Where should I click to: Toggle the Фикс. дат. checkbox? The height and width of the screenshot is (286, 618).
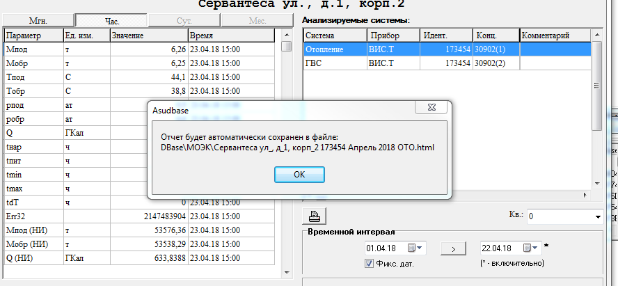(370, 263)
